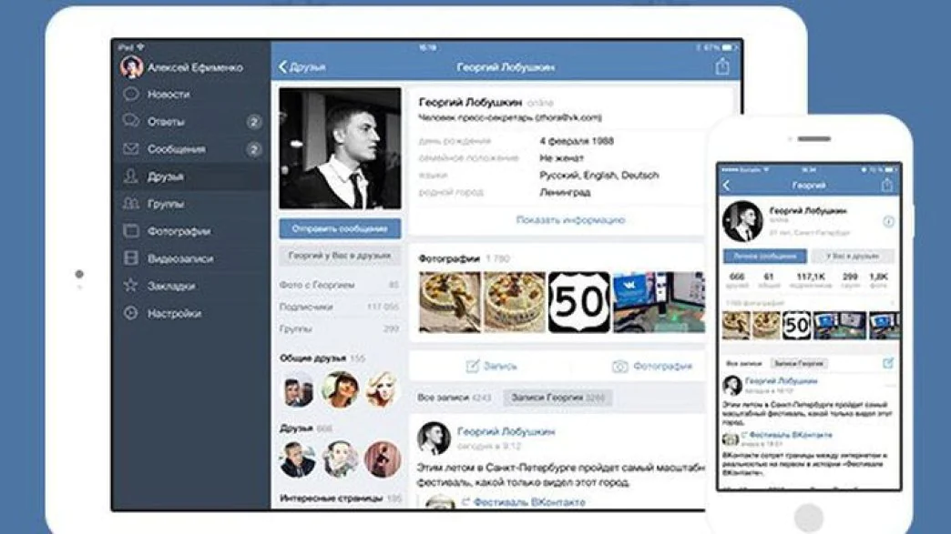This screenshot has width=951, height=534.
Task: Open Фотографии photos icon in sidebar
Action: 131,231
